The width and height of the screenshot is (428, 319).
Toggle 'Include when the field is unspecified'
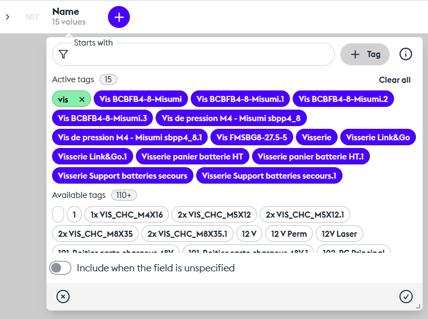pos(60,268)
